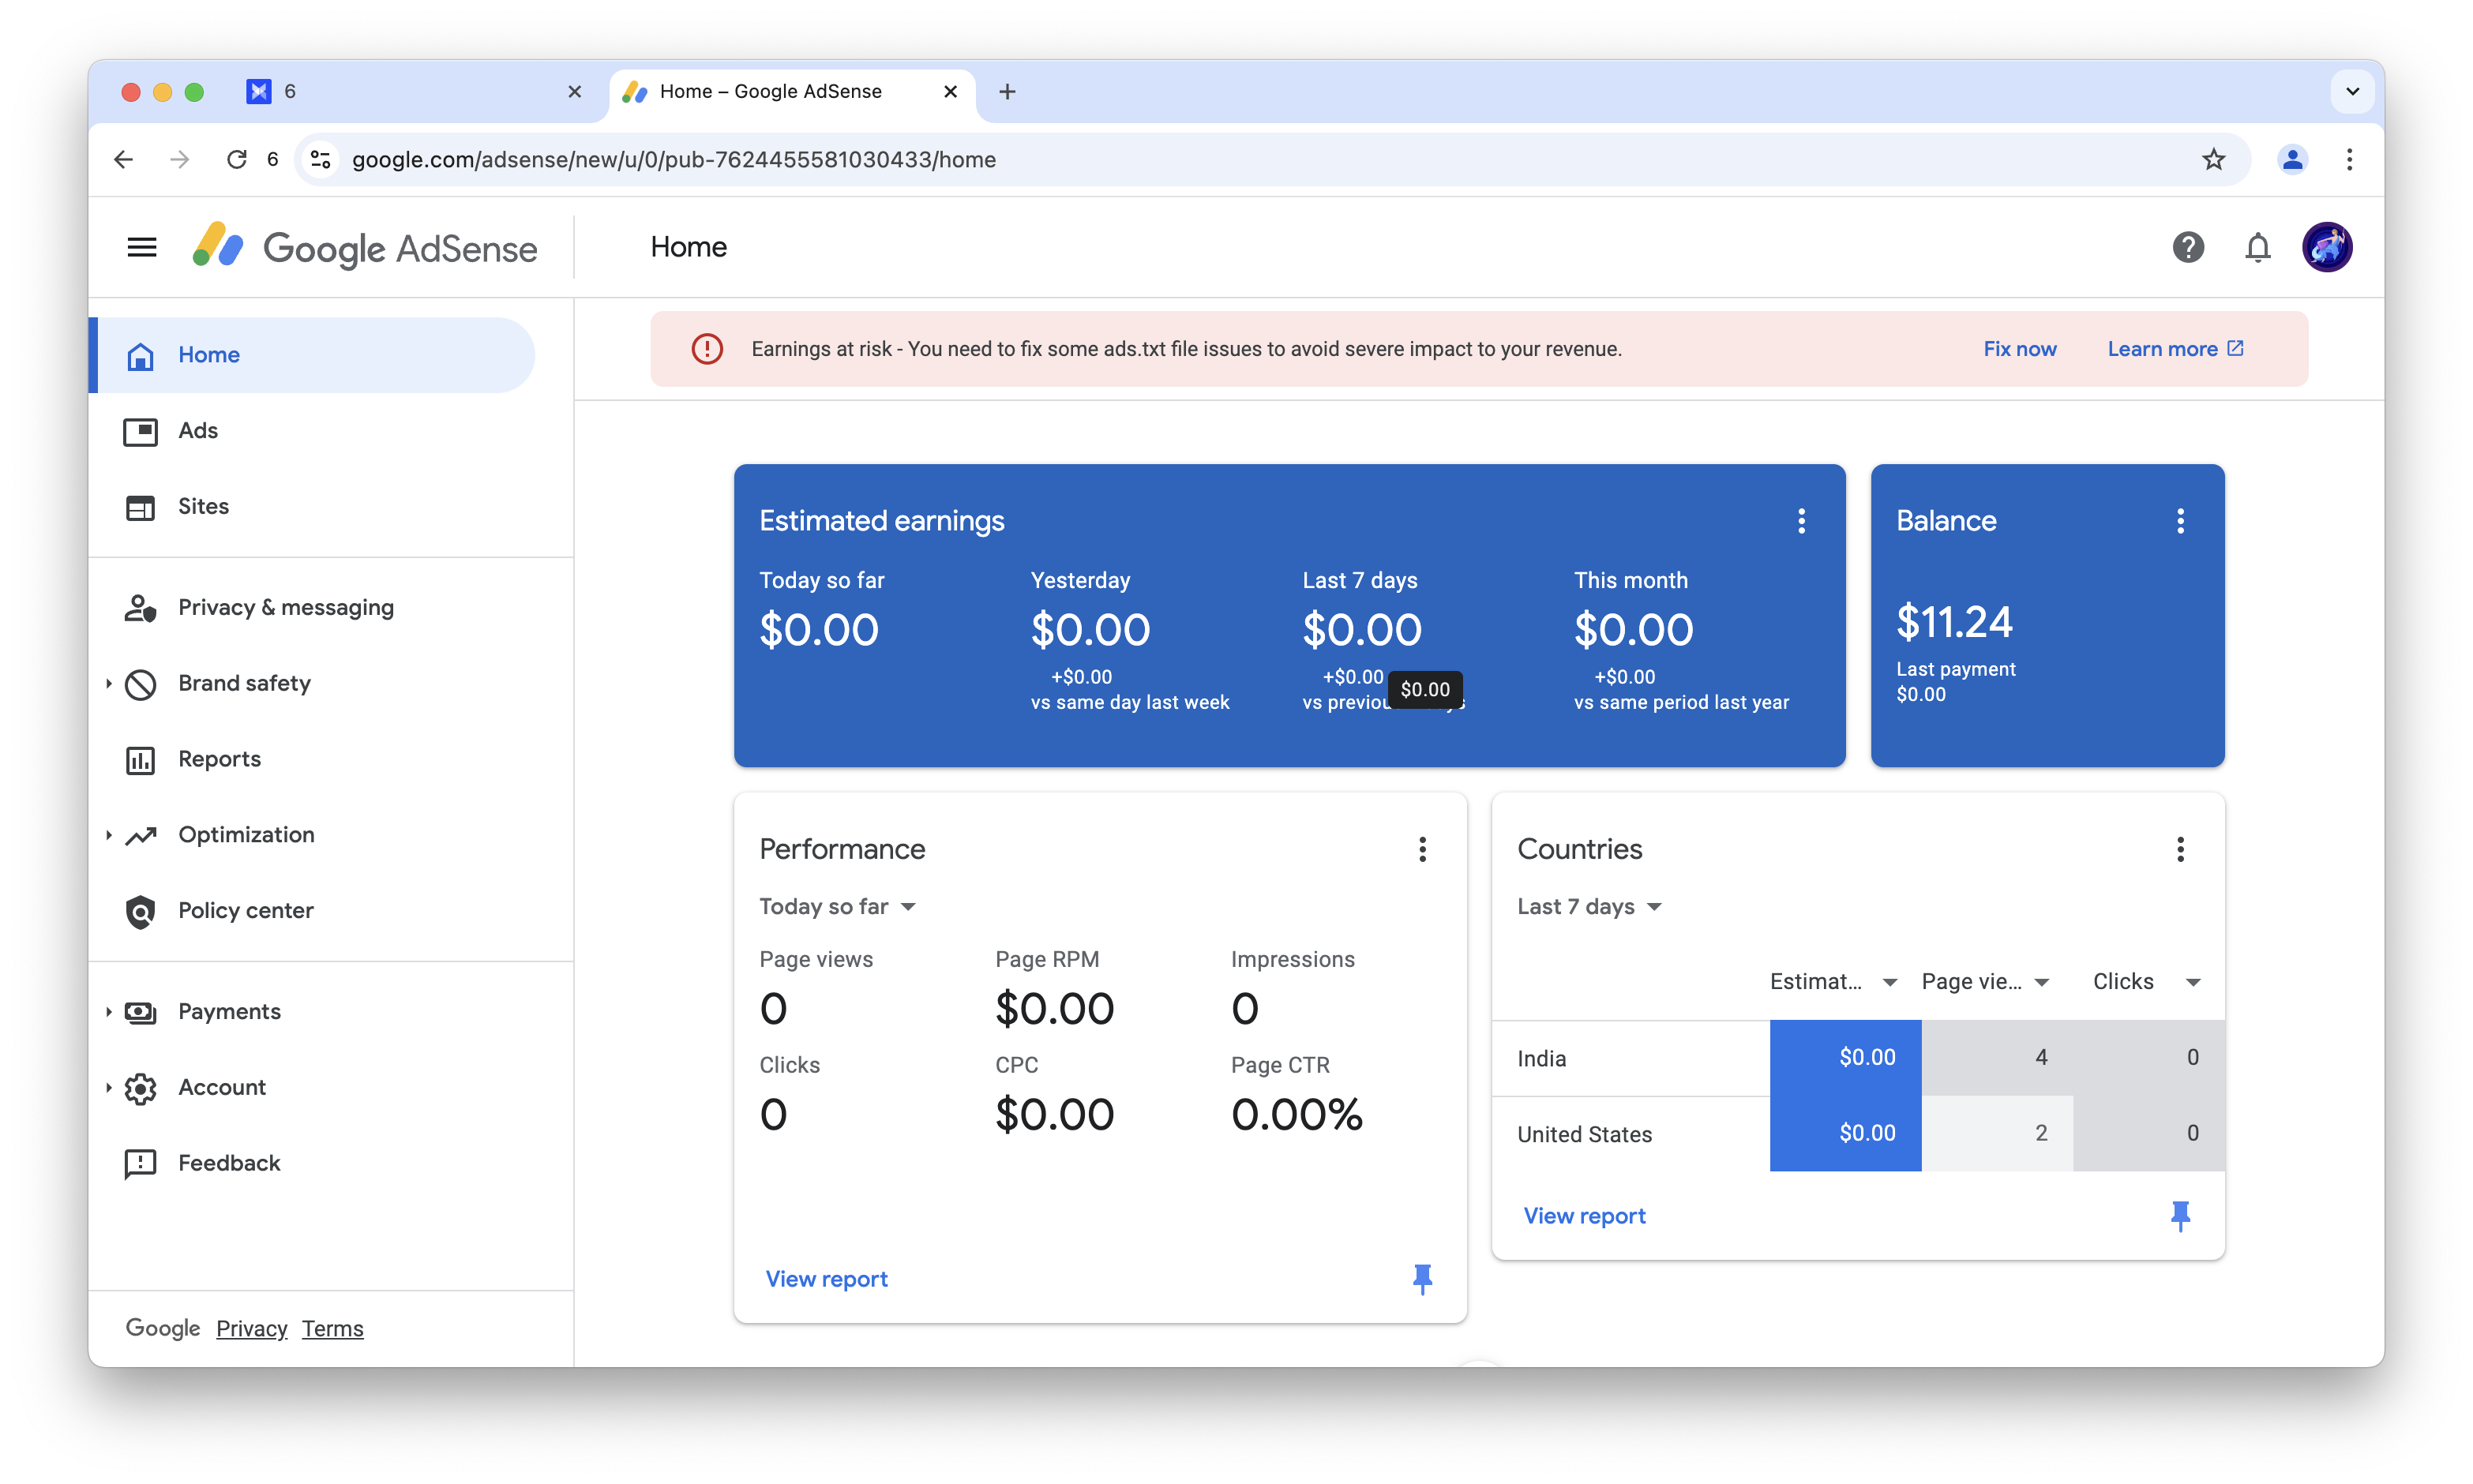
Task: Open the account avatar in AdSense header
Action: coord(2326,247)
